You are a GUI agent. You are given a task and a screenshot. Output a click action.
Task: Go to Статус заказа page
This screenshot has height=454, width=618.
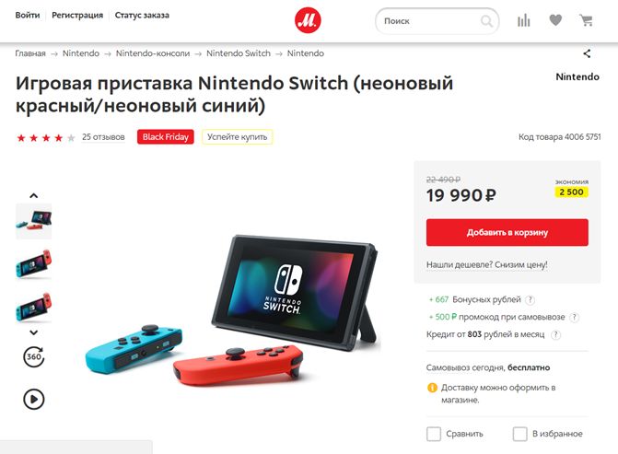point(142,15)
